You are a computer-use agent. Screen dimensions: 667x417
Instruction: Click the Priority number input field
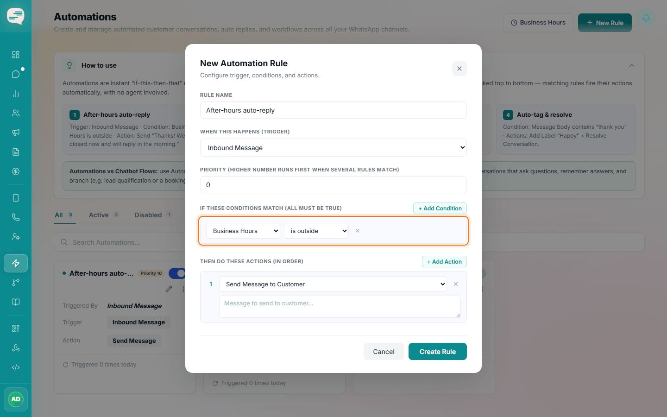[333, 185]
